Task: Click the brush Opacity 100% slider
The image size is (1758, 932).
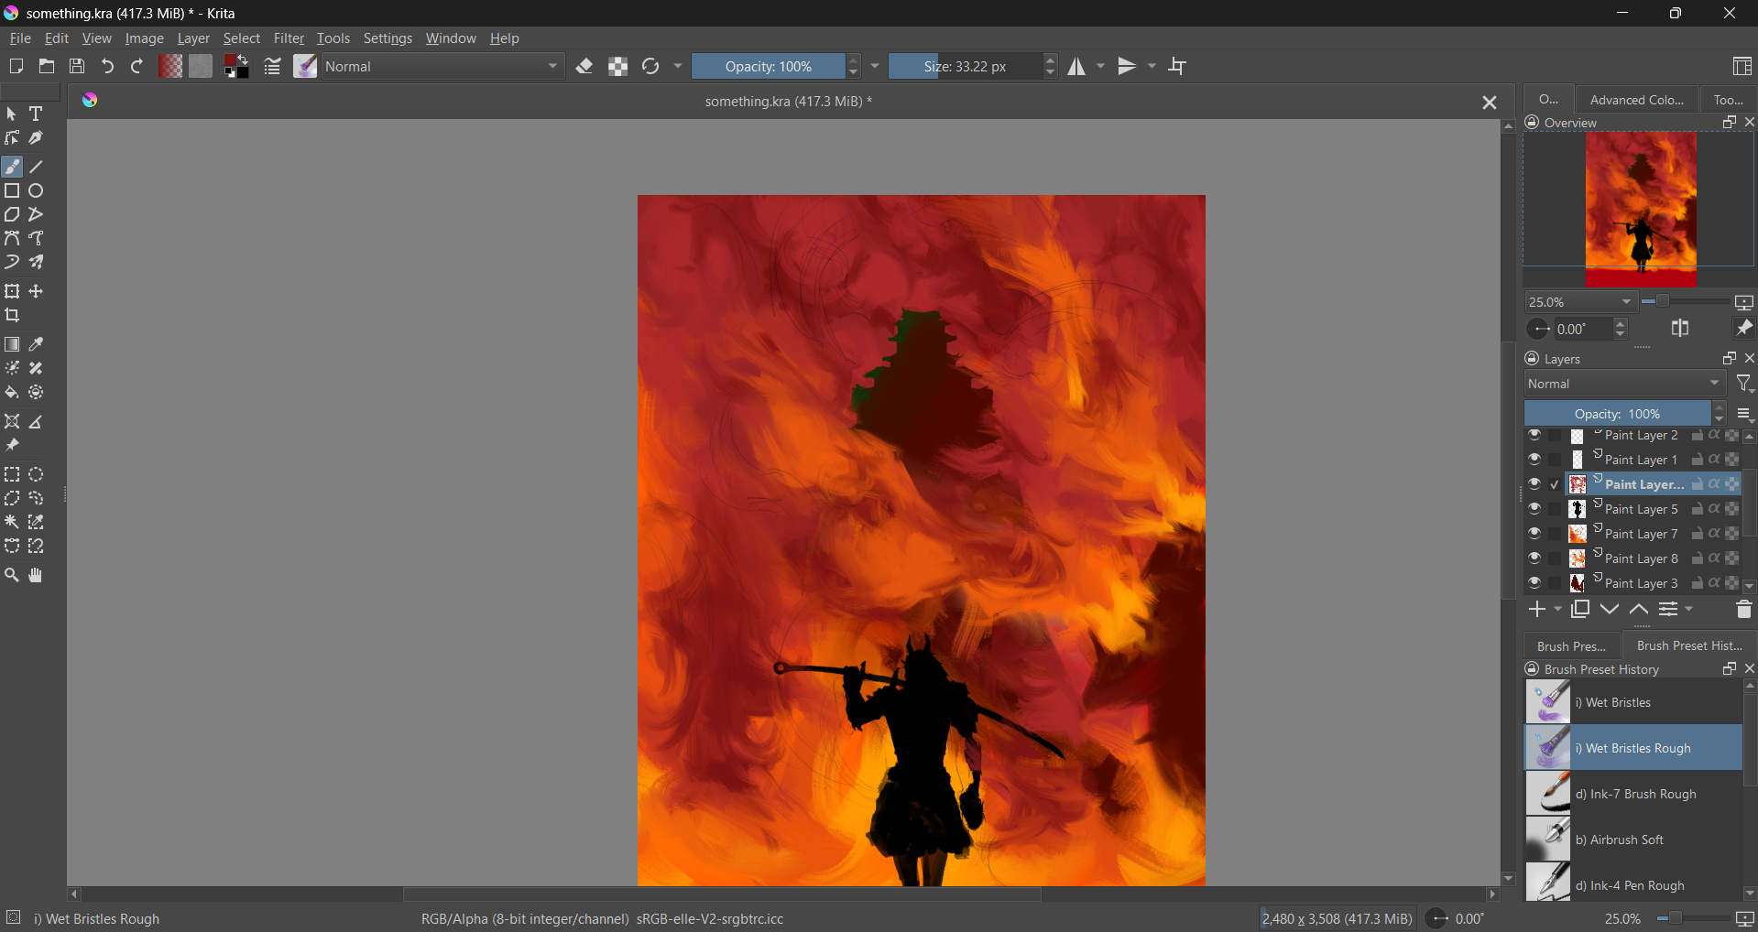Action: point(768,67)
